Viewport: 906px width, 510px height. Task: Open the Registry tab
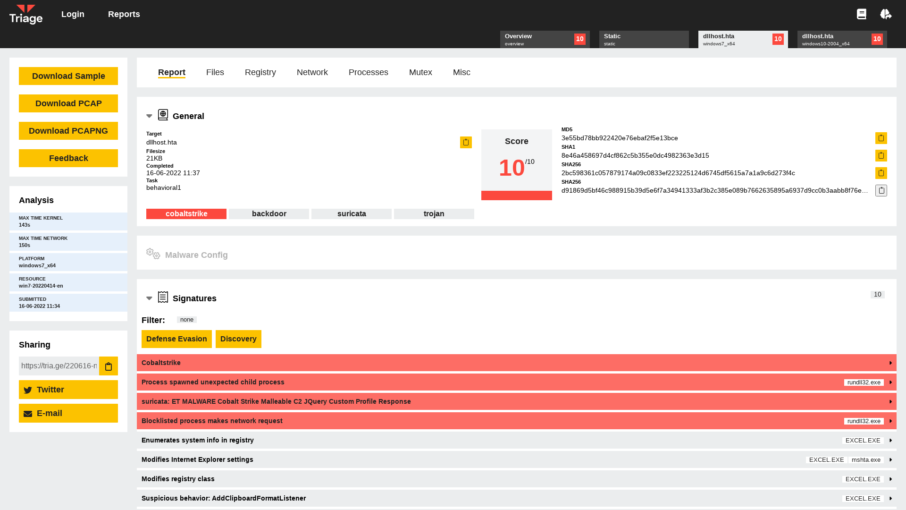pyautogui.click(x=260, y=72)
